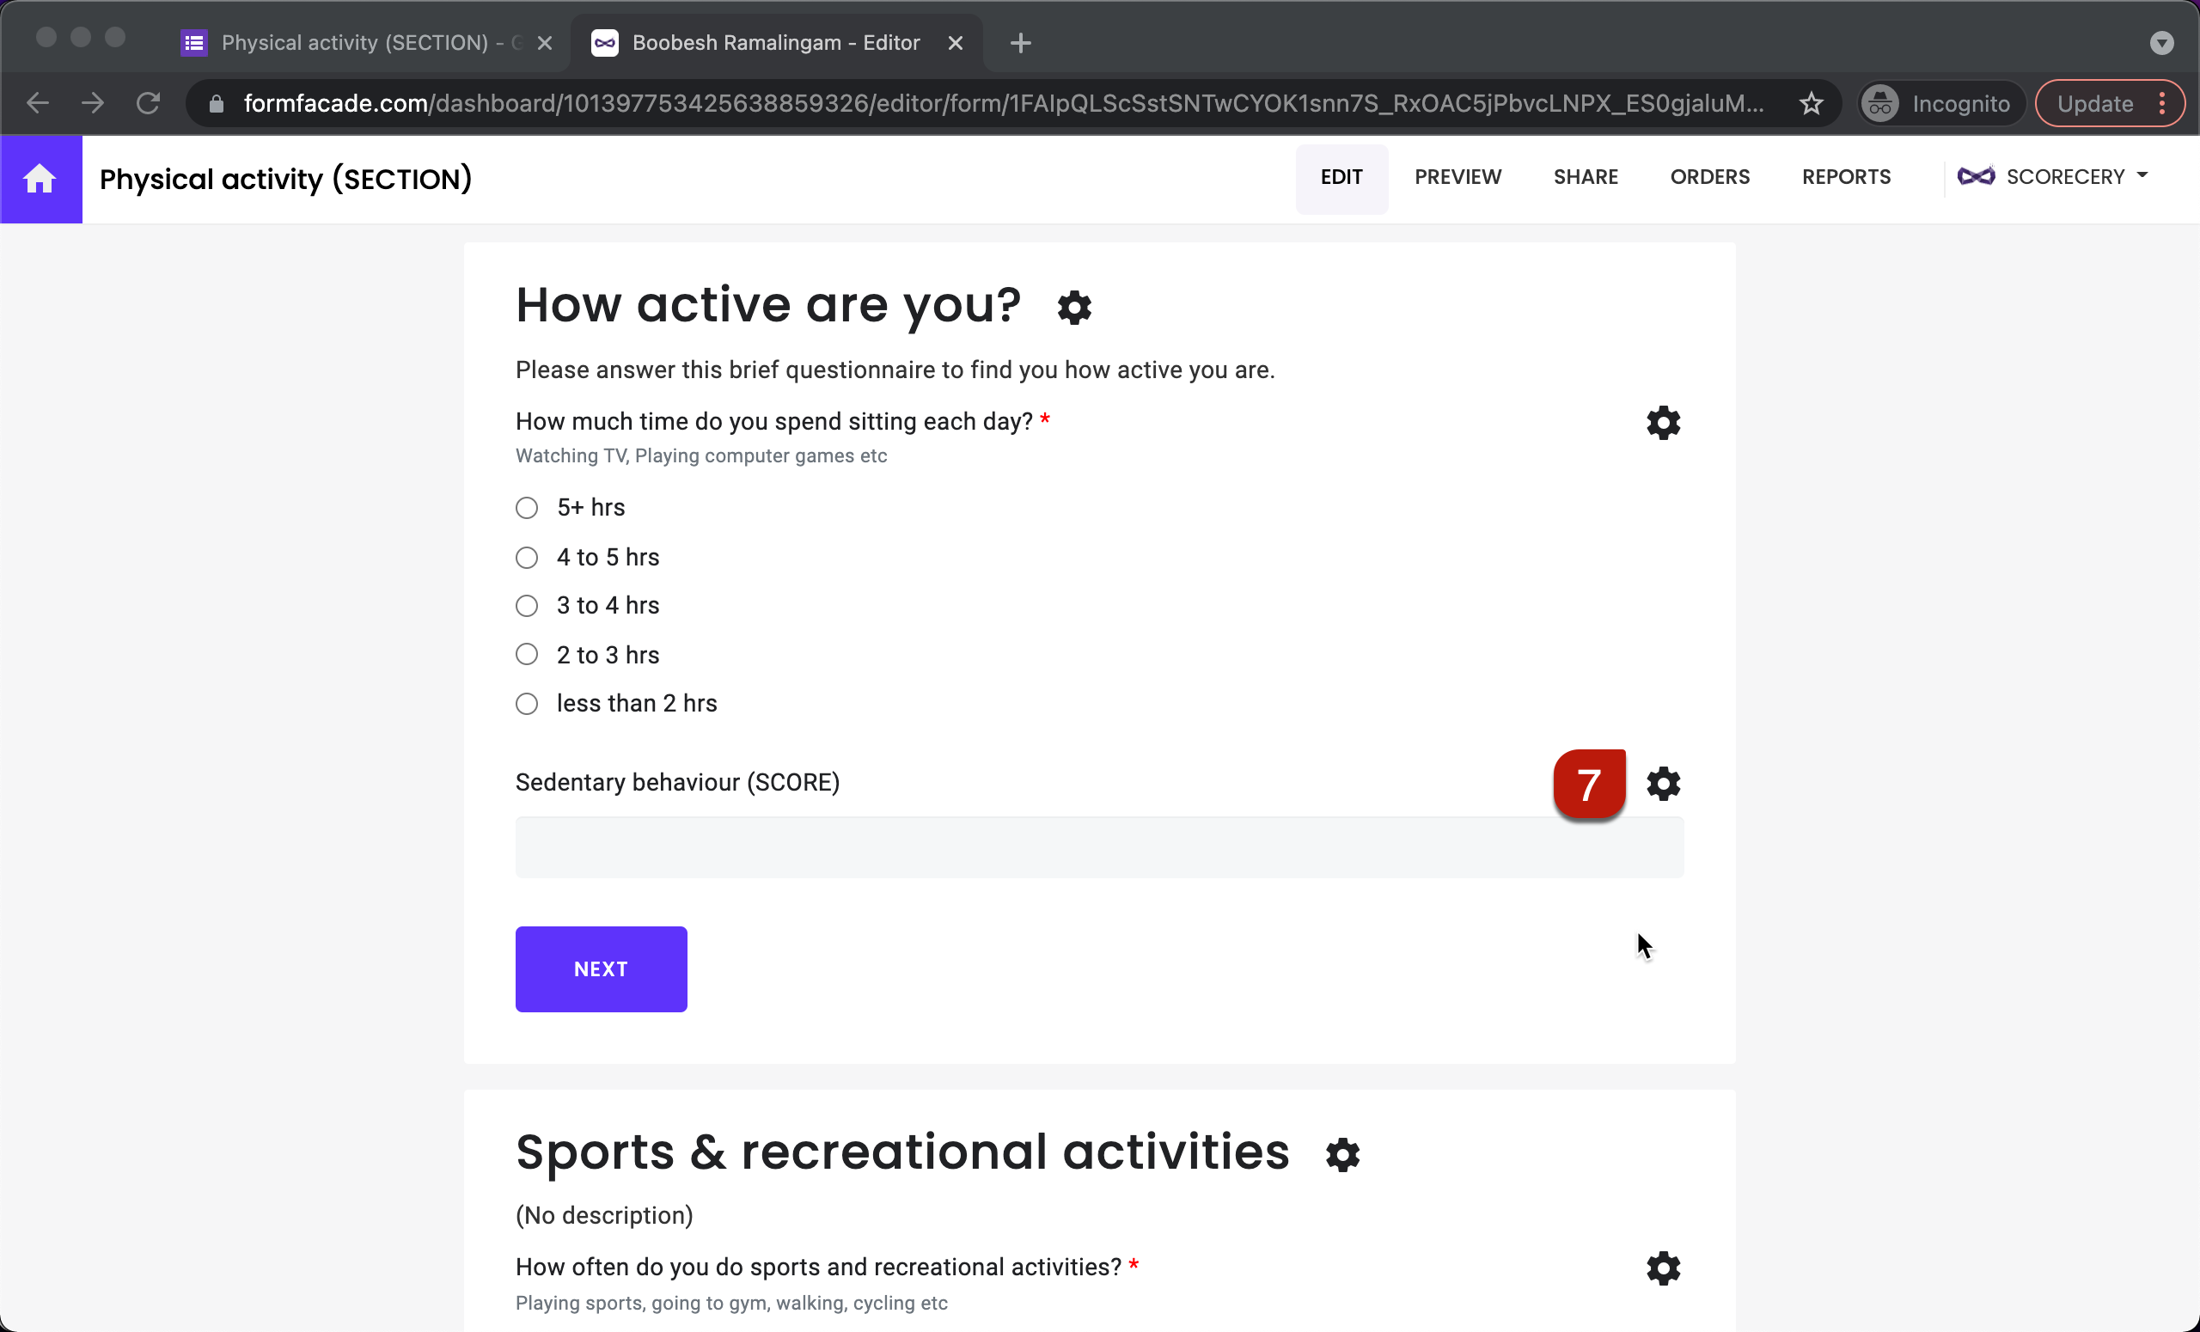2200x1332 pixels.
Task: Click the bookmark star in the address bar
Action: [1812, 102]
